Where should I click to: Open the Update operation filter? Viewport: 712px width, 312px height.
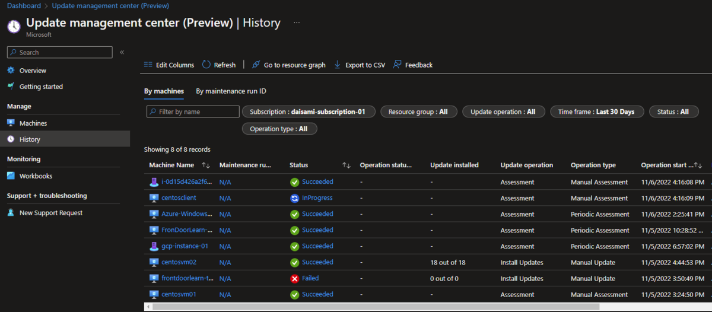[504, 112]
